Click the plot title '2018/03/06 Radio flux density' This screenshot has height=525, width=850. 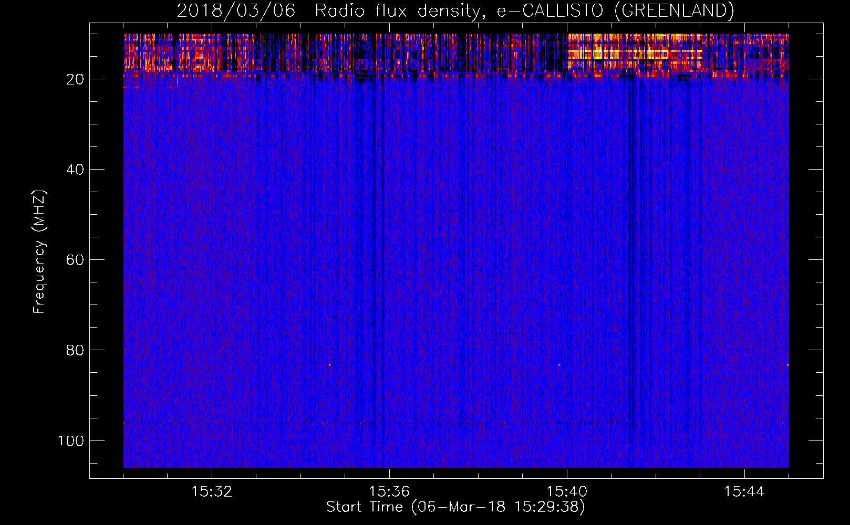[455, 10]
